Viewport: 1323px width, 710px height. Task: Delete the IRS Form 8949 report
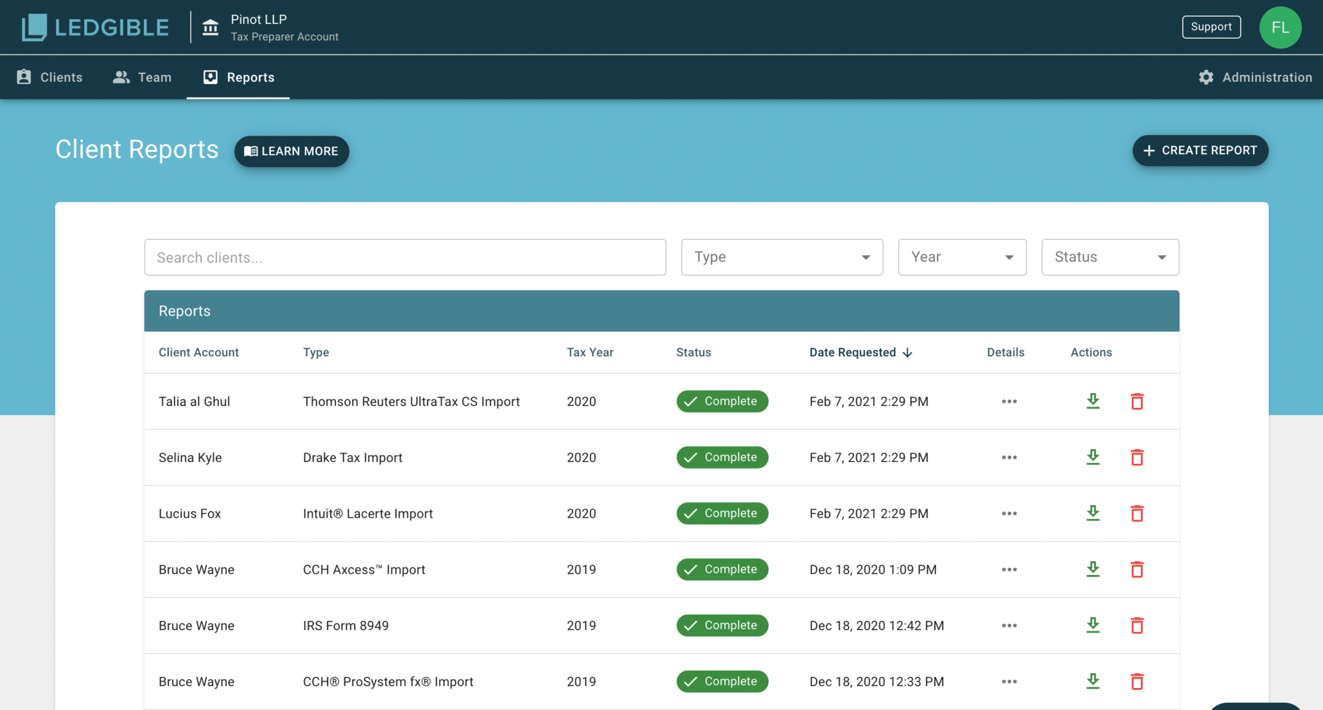click(1137, 625)
